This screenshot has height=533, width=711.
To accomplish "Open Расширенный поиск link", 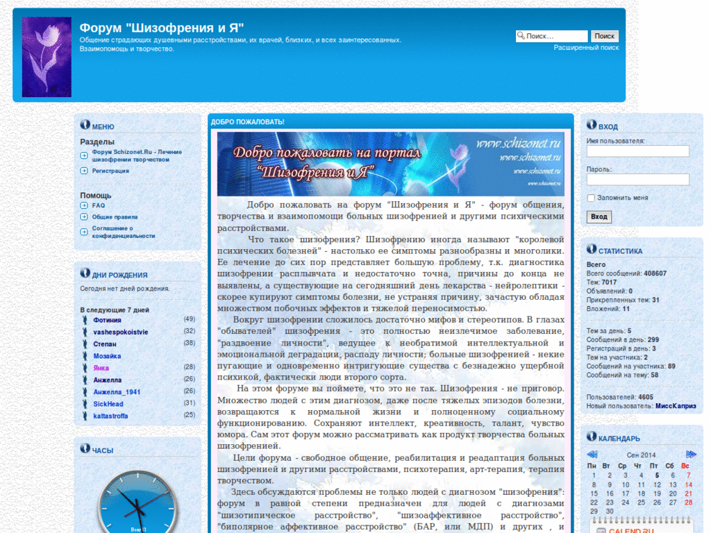I will click(586, 48).
